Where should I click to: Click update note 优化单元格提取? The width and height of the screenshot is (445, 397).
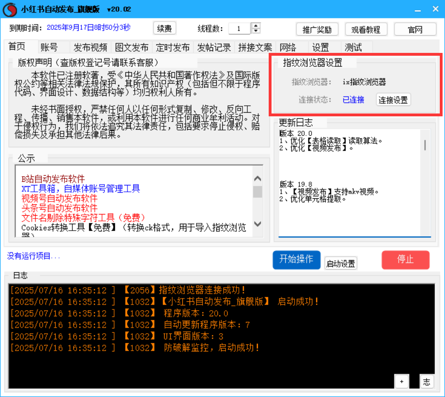tap(313, 199)
